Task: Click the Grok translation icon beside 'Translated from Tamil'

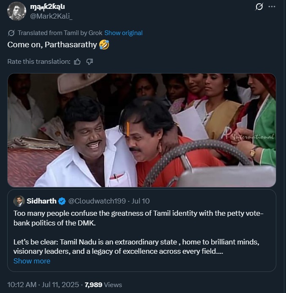Action: pyautogui.click(x=11, y=33)
